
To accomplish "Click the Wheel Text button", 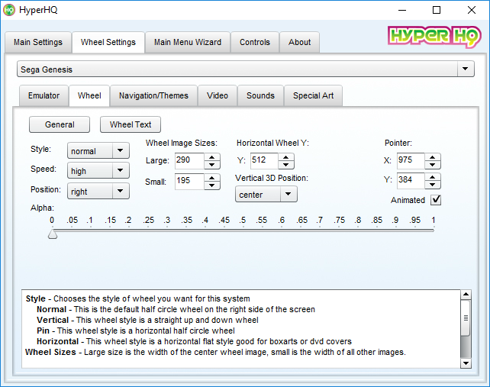I will 131,124.
